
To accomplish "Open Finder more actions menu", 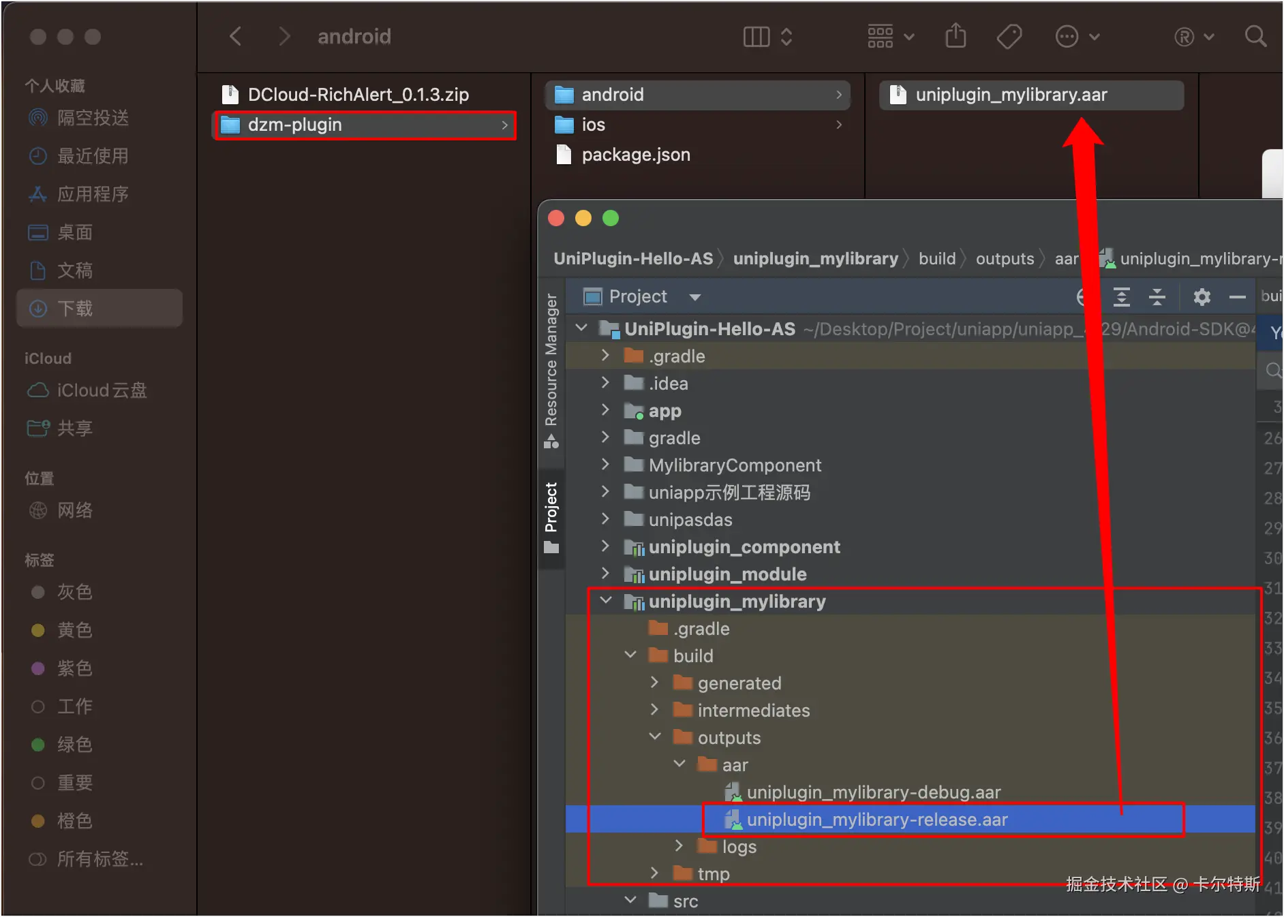I will pyautogui.click(x=1077, y=36).
